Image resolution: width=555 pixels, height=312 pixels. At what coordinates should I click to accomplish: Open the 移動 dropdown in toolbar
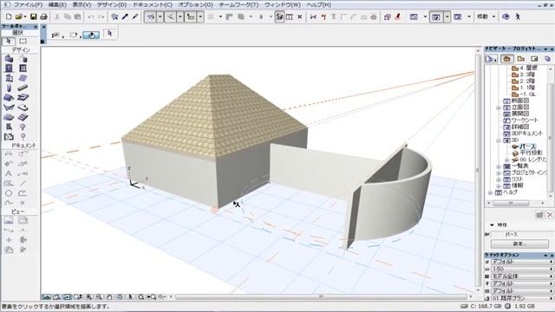pyautogui.click(x=486, y=16)
